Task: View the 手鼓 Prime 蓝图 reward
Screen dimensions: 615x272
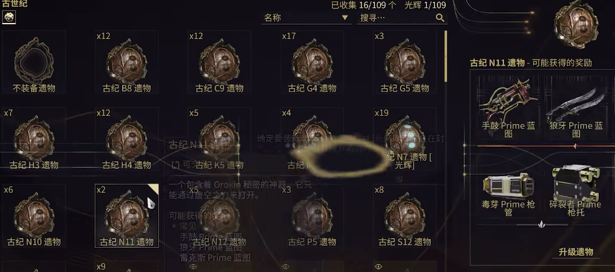Action: [509, 108]
